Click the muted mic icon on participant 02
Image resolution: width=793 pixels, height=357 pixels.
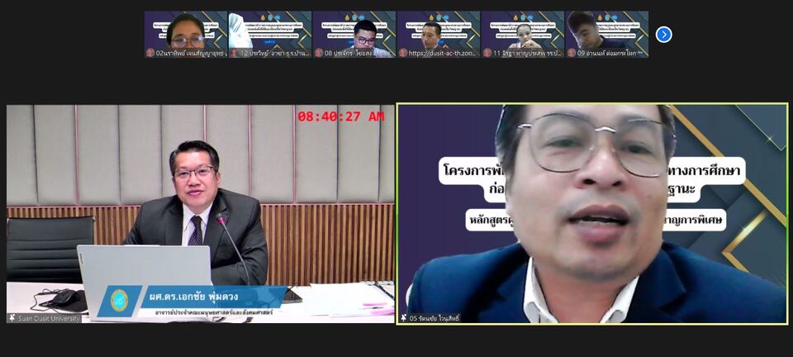point(150,52)
